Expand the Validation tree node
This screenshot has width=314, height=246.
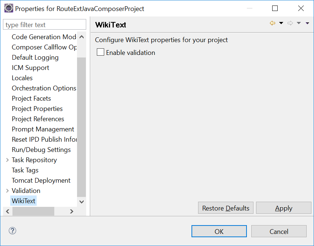pyautogui.click(x=7, y=191)
